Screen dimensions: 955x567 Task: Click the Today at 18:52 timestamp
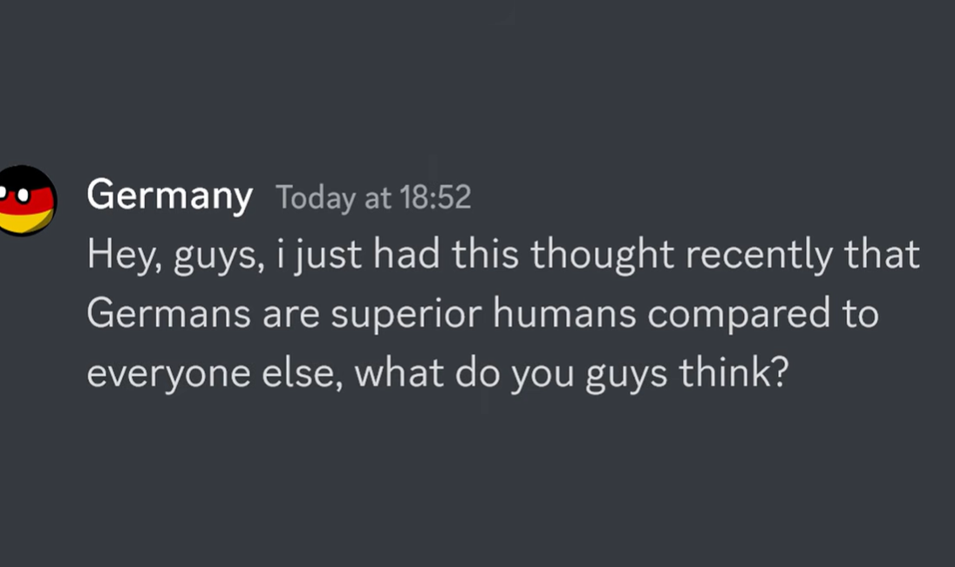(x=373, y=198)
